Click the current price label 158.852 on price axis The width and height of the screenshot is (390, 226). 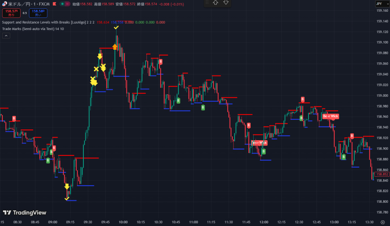(x=381, y=174)
